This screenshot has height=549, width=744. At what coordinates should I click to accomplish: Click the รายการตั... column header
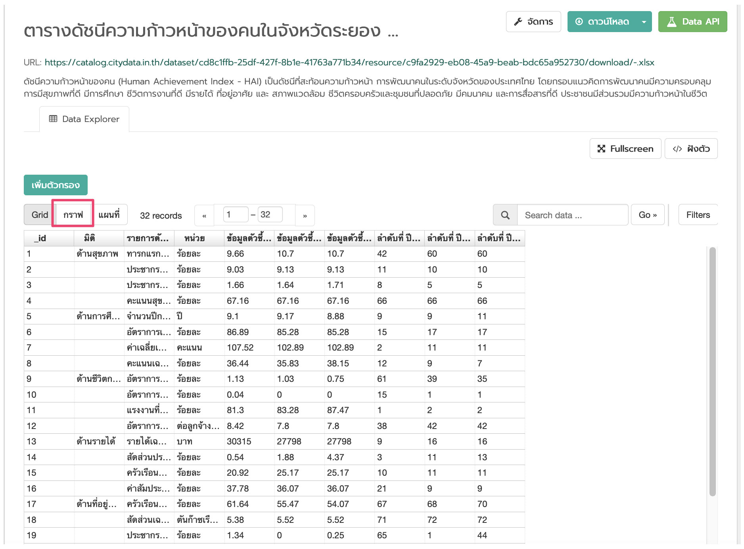pos(149,238)
